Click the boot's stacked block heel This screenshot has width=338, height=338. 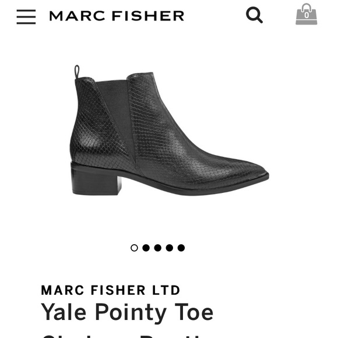pos(96,179)
